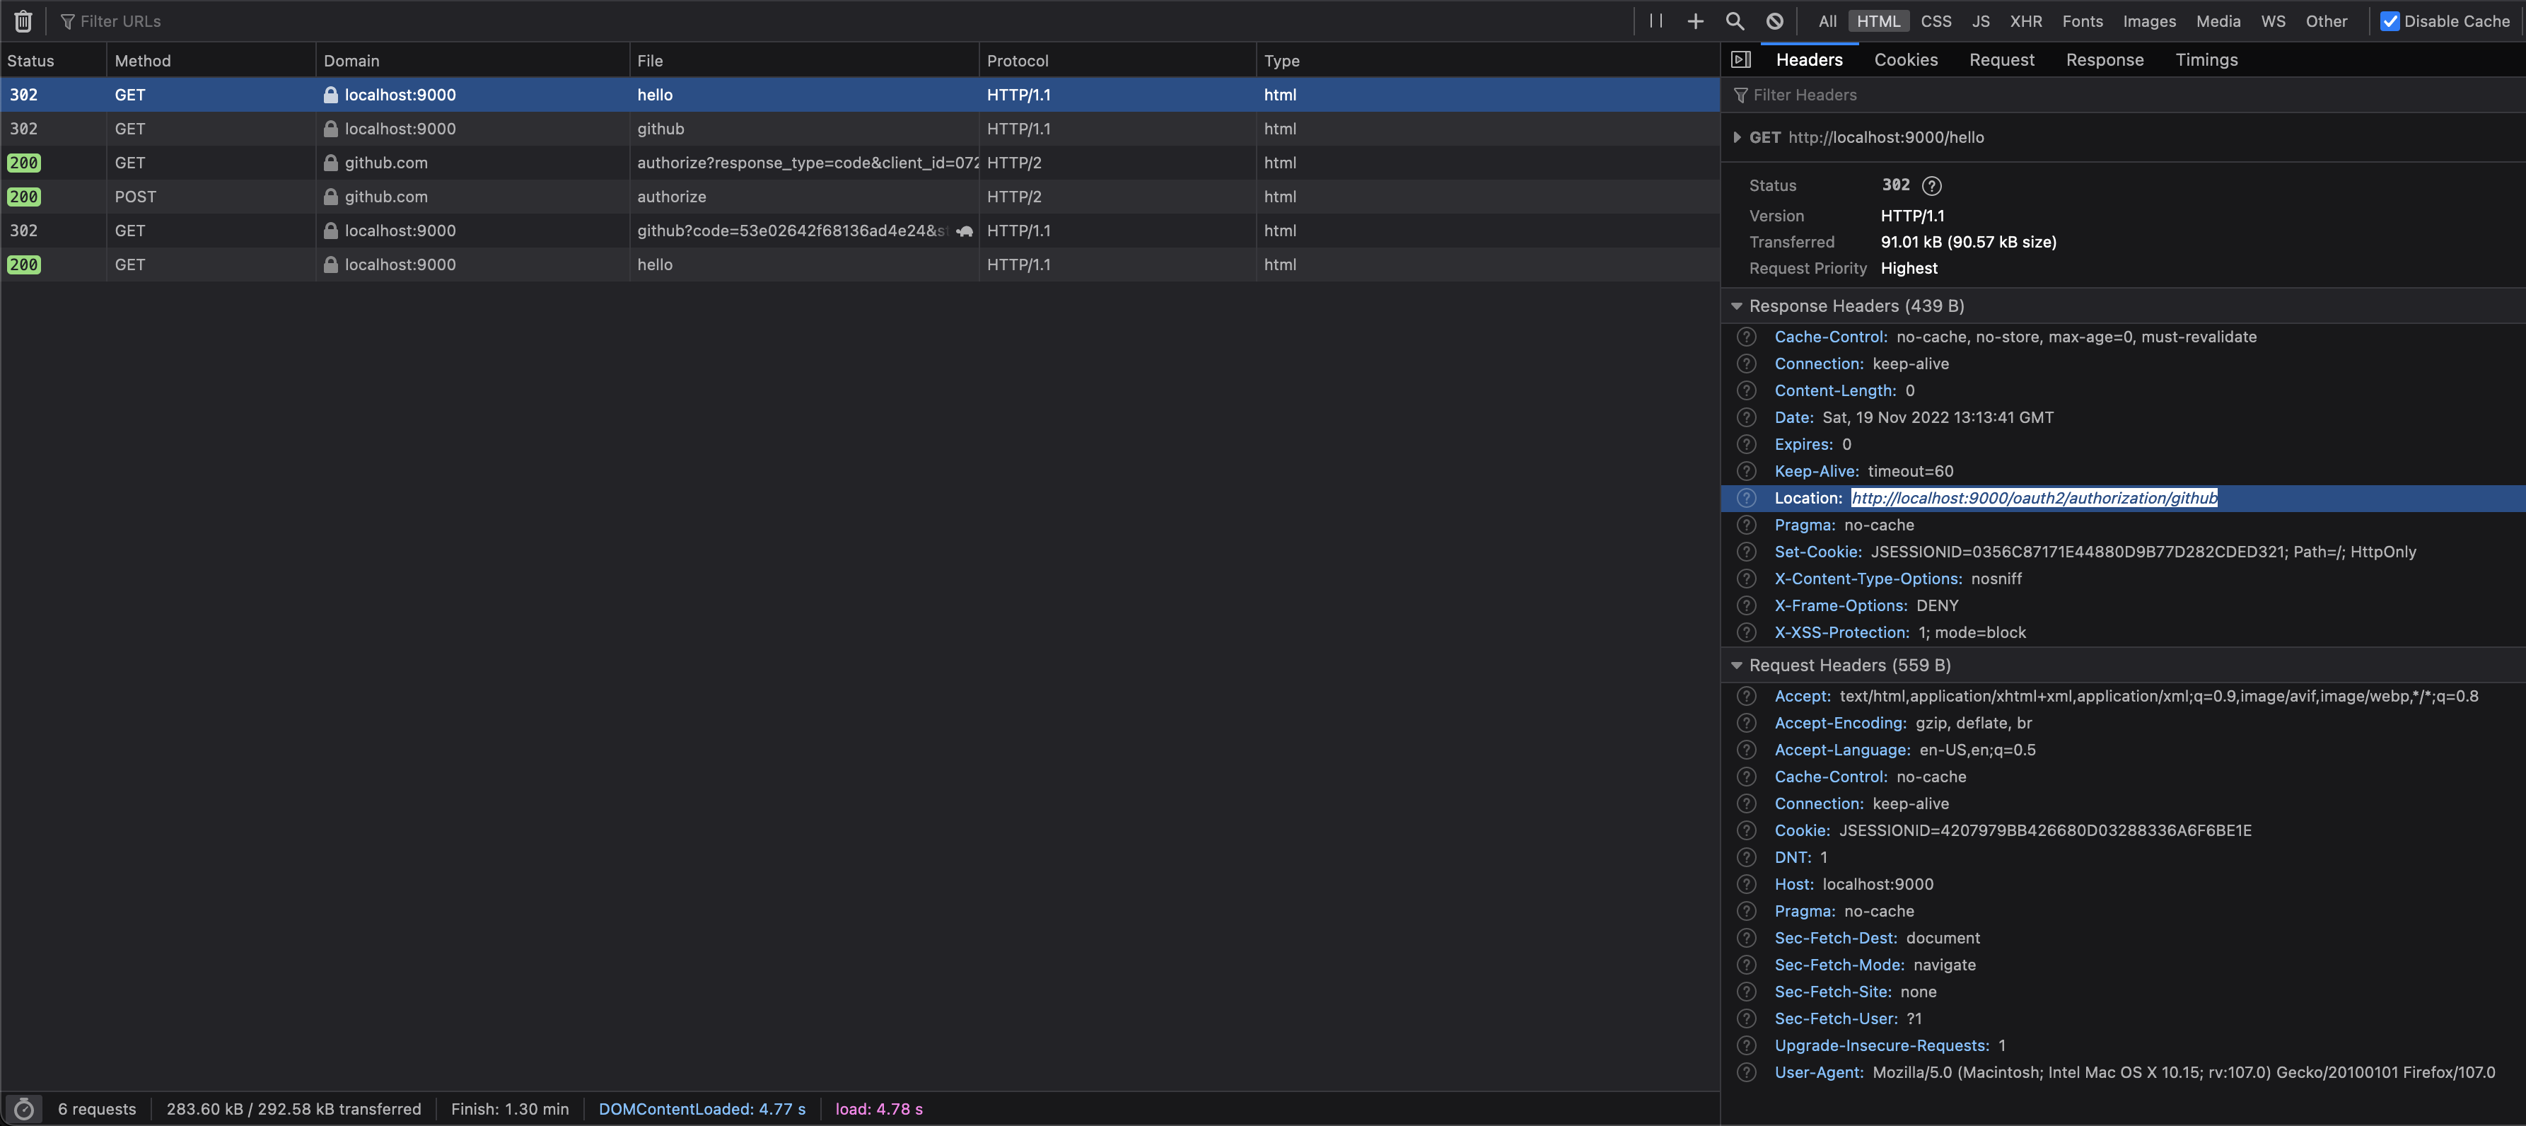This screenshot has height=1126, width=2526.
Task: Toggle the details sidebar panel icon
Action: pyautogui.click(x=1740, y=60)
